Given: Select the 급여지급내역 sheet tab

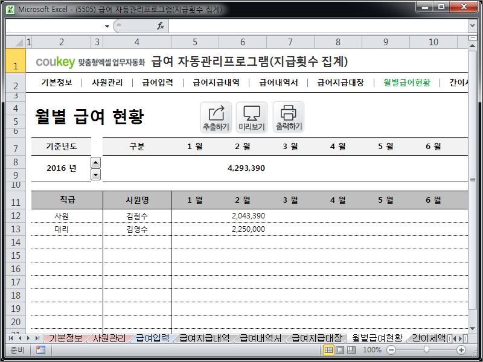Looking at the screenshot, I should [x=204, y=338].
